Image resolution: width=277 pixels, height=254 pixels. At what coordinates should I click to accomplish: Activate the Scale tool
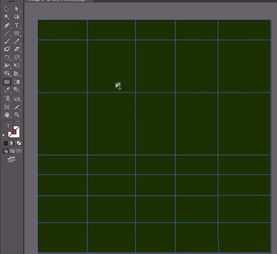coord(17,58)
